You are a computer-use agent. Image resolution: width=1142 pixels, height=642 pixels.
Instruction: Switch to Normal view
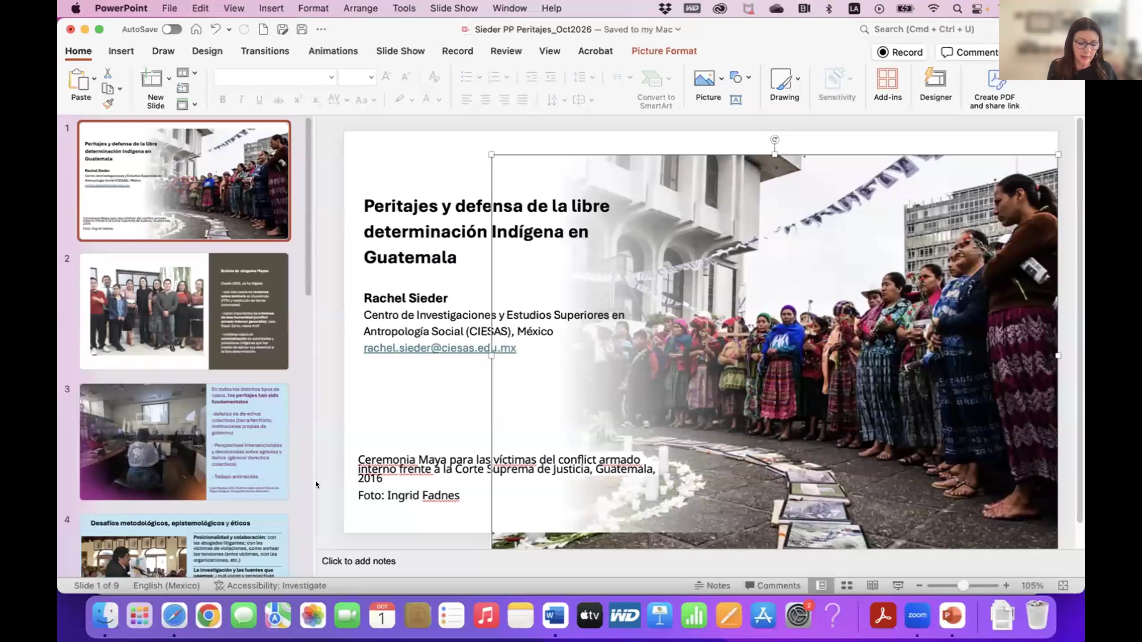pyautogui.click(x=821, y=585)
